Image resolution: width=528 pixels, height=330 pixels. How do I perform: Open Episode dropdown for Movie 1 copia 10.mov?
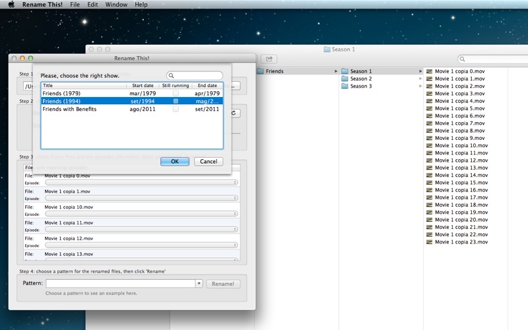141,213
